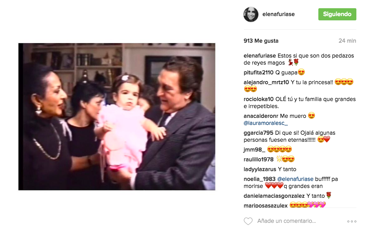Open rocioloka10 user profile
The image size is (365, 233).
pos(258,99)
